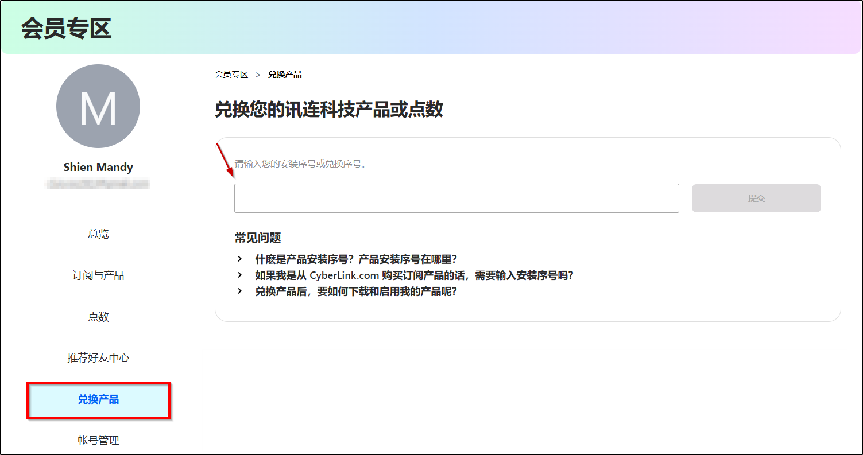
Task: Focus the serial number input field
Action: tap(456, 198)
